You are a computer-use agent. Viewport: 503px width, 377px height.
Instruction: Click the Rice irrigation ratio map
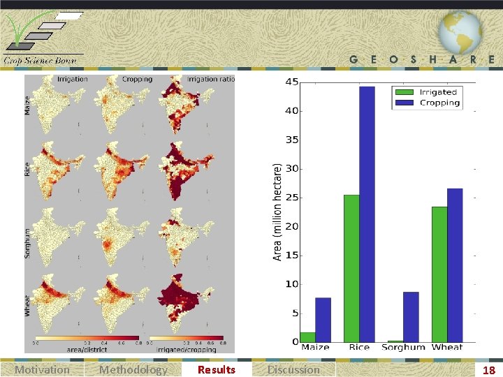point(184,171)
